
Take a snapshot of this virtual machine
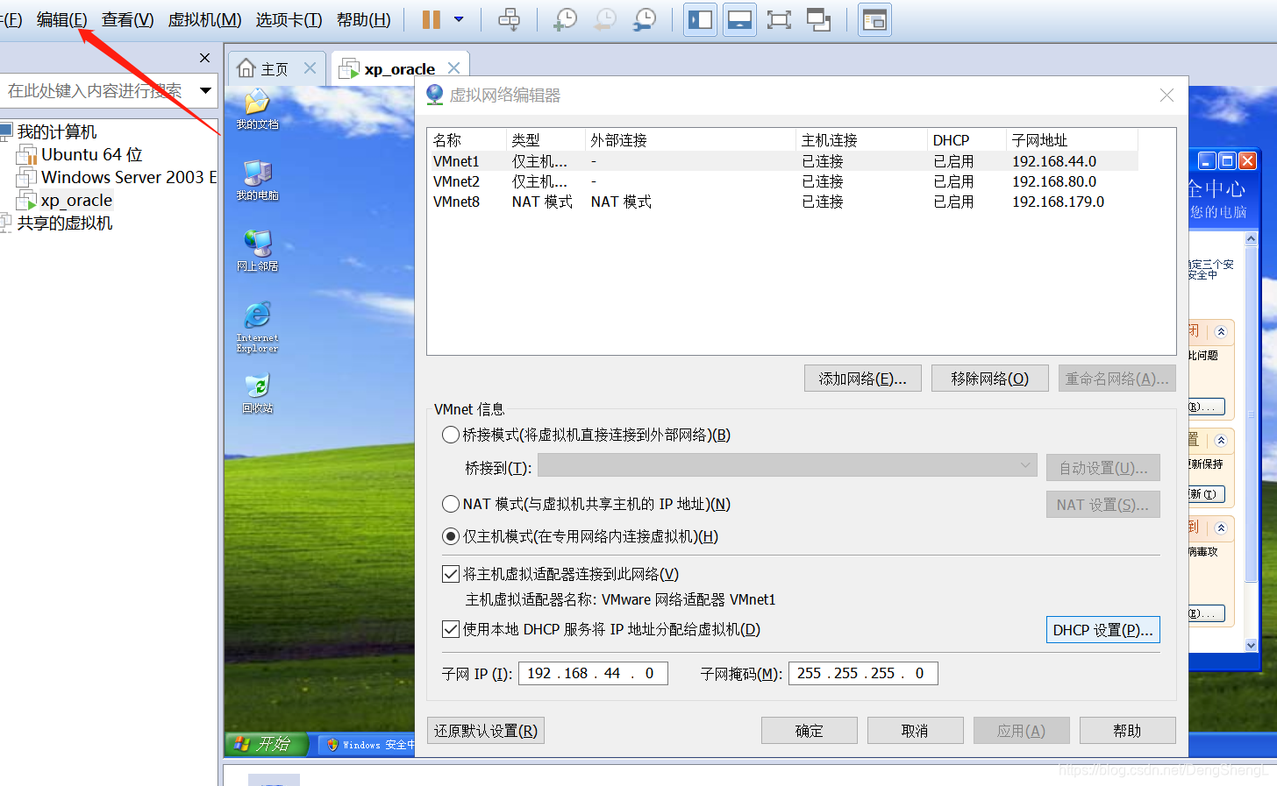pos(565,19)
